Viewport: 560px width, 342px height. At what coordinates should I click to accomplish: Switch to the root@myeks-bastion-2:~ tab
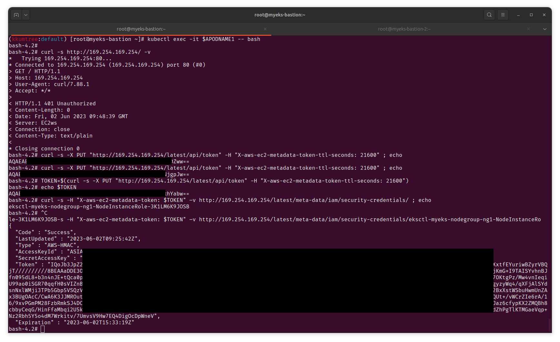[404, 29]
